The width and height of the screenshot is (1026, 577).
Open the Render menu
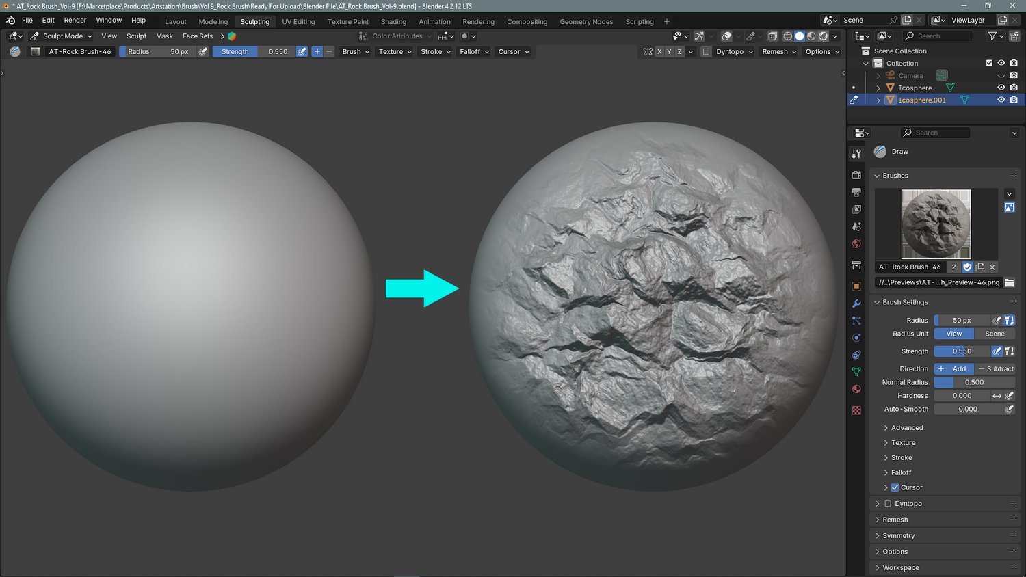(75, 21)
